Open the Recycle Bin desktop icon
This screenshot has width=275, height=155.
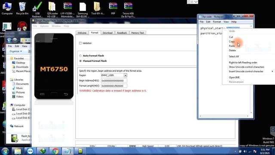pyautogui.click(x=22, y=9)
